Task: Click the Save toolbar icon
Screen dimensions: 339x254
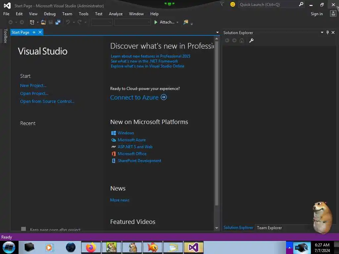Action: click(51, 22)
